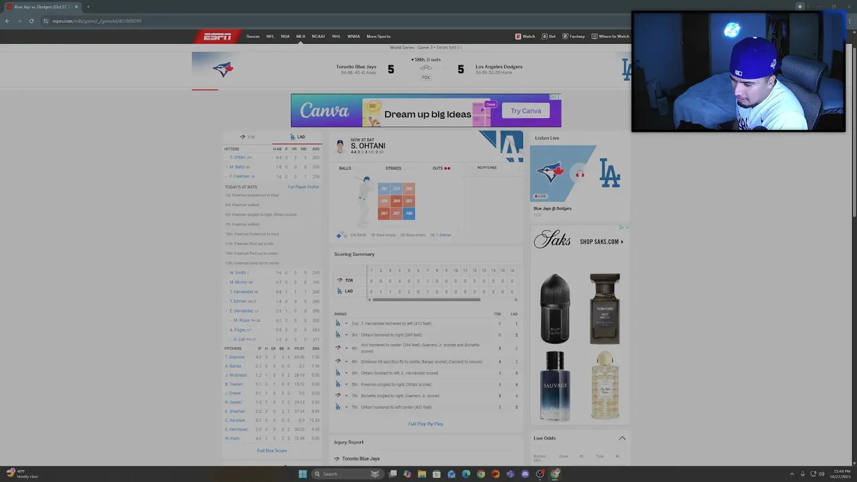Screen dimensions: 857x482
Task: Click the Try Canva button
Action: (x=526, y=111)
